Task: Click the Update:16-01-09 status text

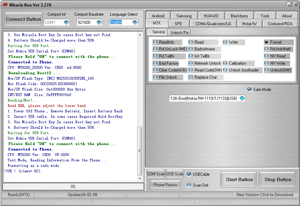Action: tap(82, 195)
